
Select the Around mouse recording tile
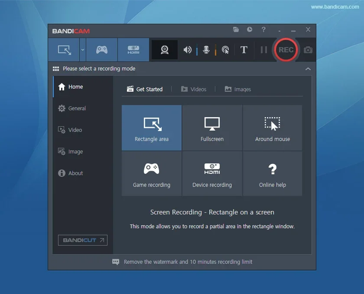pos(272,128)
